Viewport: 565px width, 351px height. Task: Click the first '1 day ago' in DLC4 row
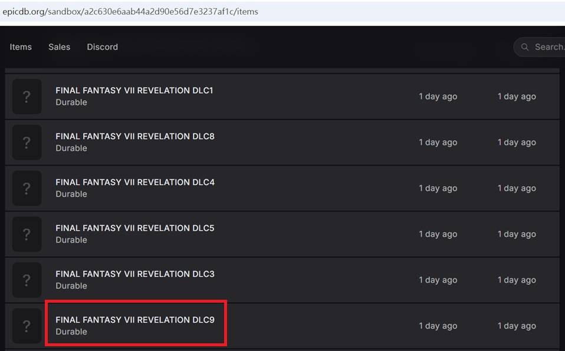(438, 188)
